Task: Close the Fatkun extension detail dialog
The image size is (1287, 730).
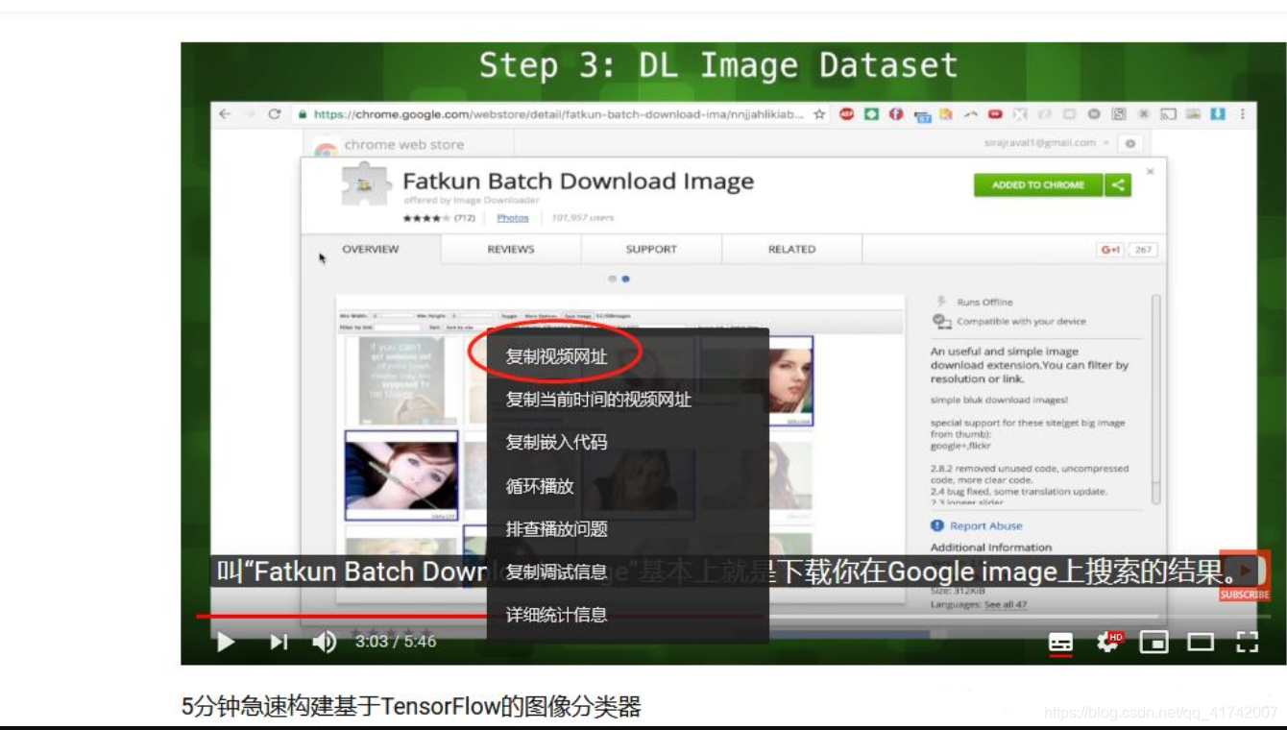Action: click(1151, 171)
